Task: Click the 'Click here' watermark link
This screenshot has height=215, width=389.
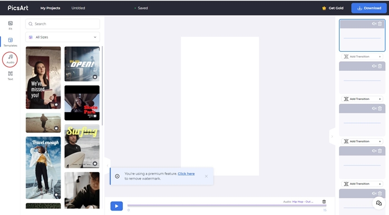Action: coord(186,173)
